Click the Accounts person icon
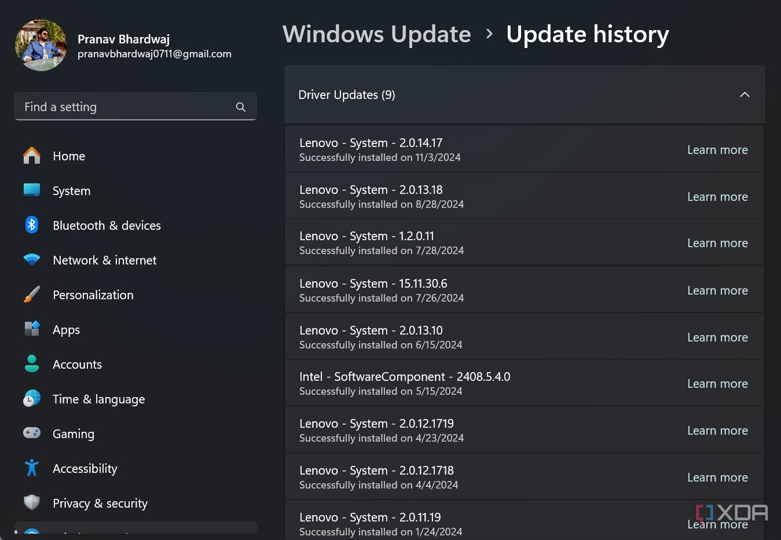The width and height of the screenshot is (781, 540). pos(32,363)
